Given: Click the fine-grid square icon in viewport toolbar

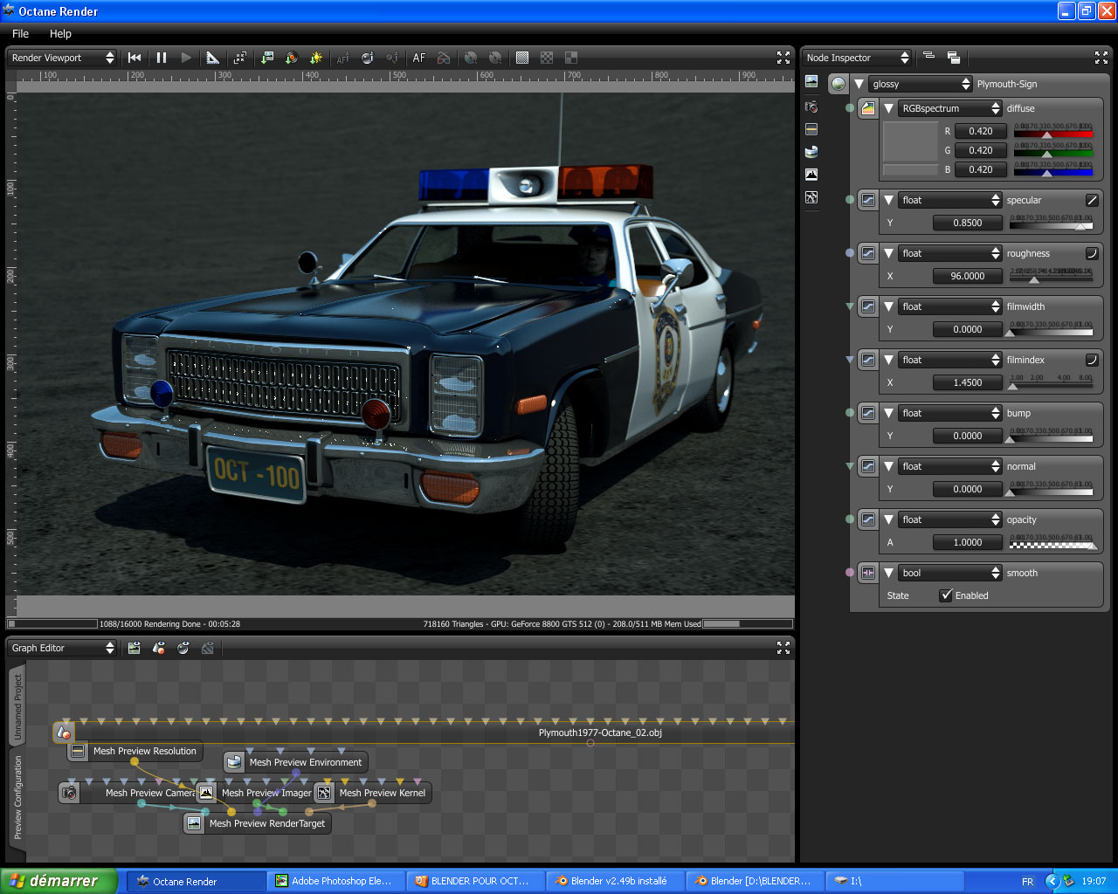Looking at the screenshot, I should (x=522, y=58).
